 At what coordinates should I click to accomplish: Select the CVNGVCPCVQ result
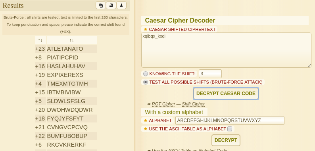[x=67, y=127]
